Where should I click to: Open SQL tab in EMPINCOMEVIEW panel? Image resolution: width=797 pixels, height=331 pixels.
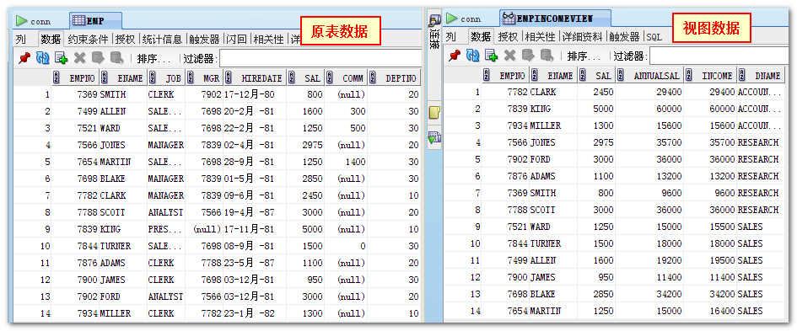(654, 37)
